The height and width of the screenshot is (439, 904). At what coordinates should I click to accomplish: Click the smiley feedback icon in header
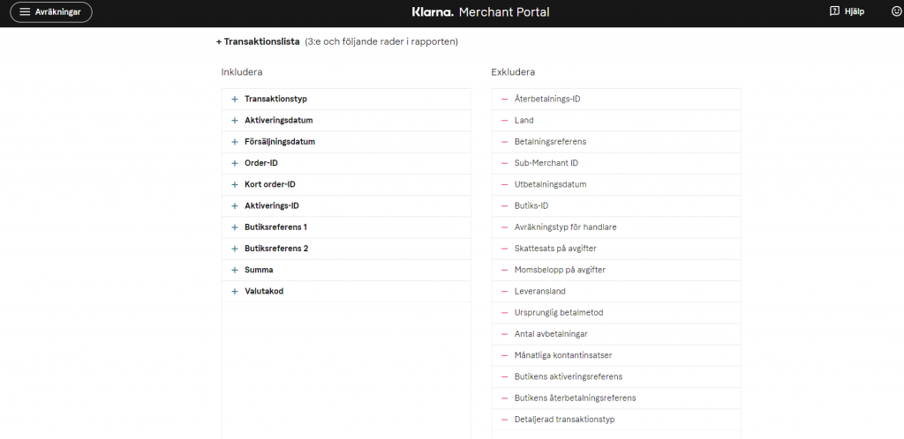click(896, 11)
